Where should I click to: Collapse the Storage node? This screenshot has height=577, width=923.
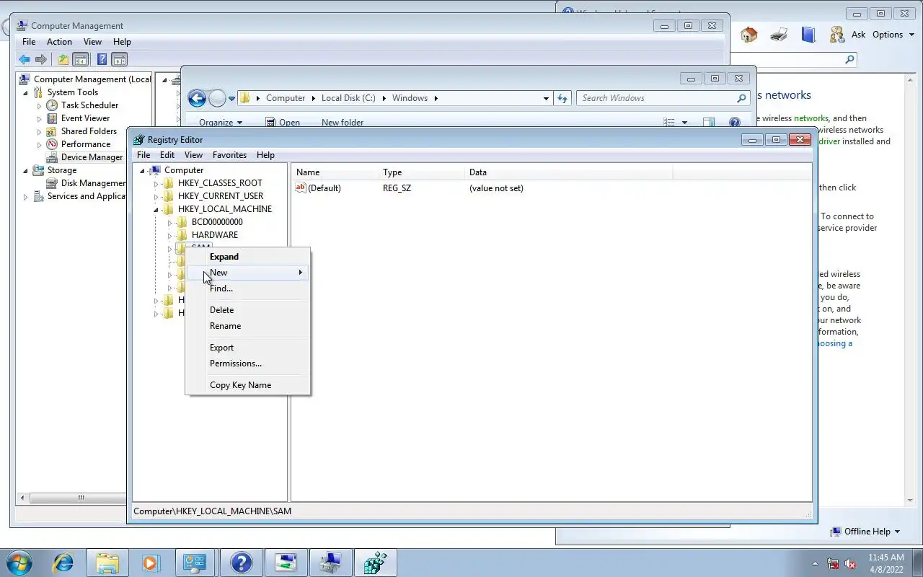(26, 170)
